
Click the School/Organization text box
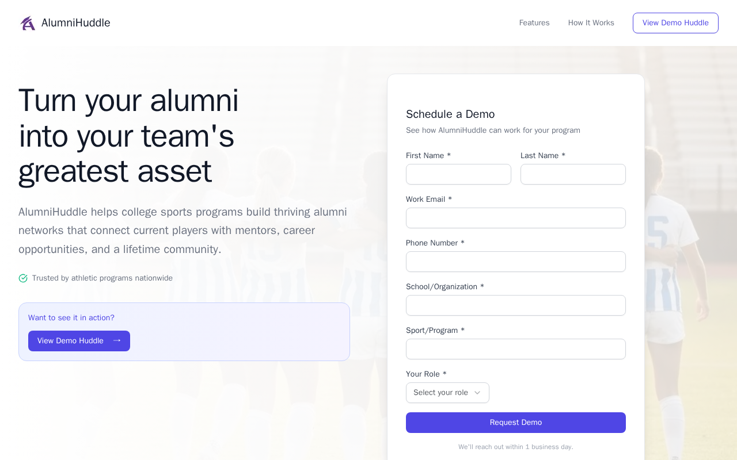pyautogui.click(x=515, y=305)
